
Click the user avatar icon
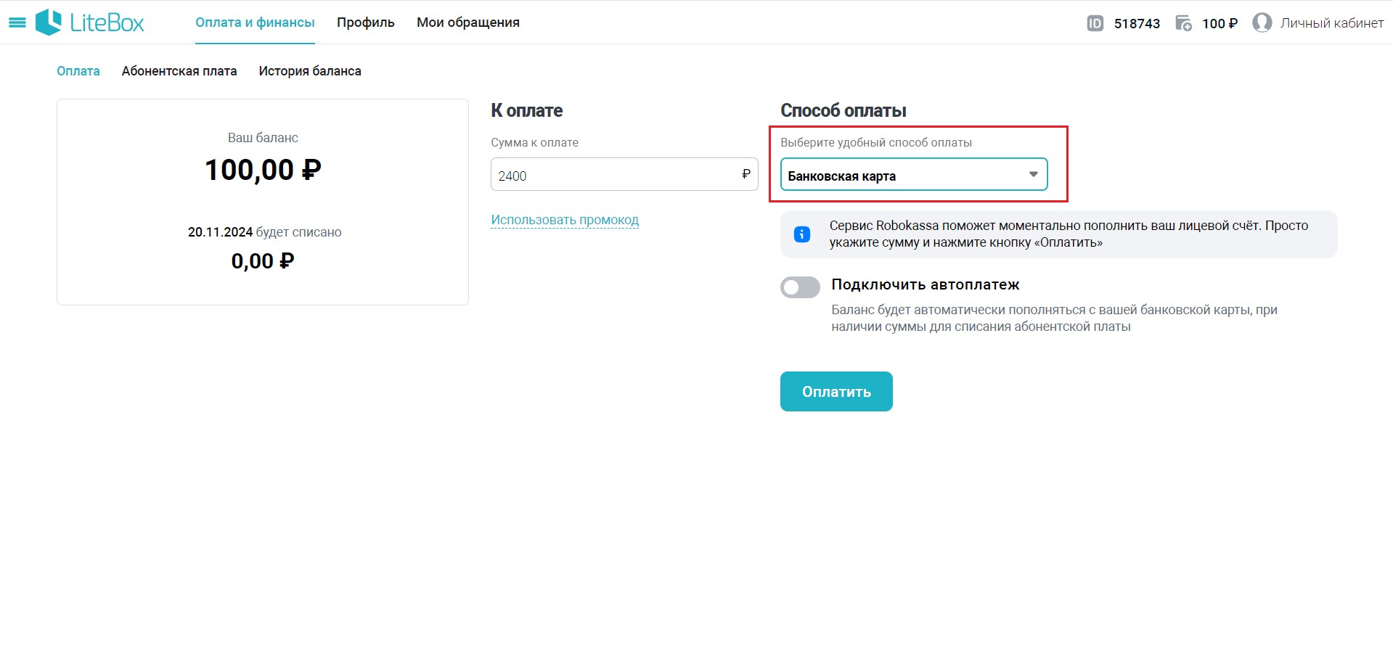tap(1262, 22)
